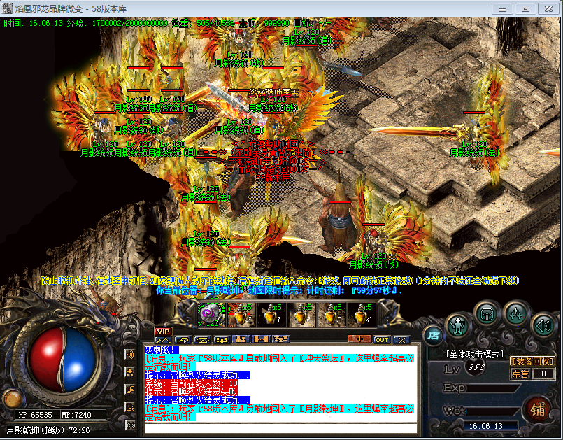Screen dimensions: 563x440
Task: Open the 铺 stall round button
Action: click(538, 409)
